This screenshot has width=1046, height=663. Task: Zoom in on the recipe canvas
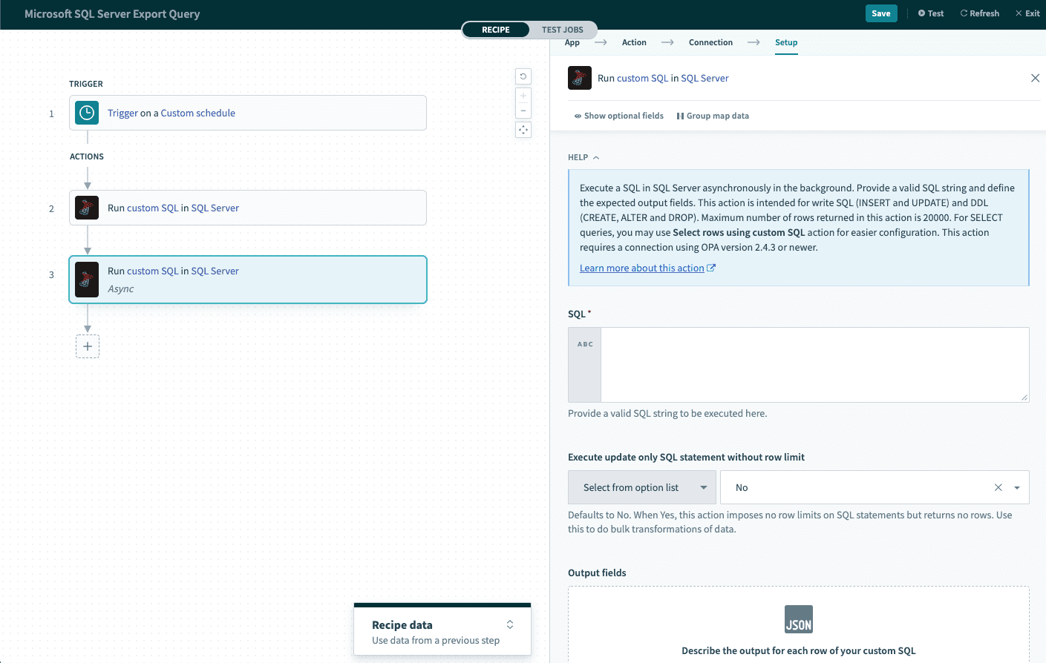coord(523,96)
